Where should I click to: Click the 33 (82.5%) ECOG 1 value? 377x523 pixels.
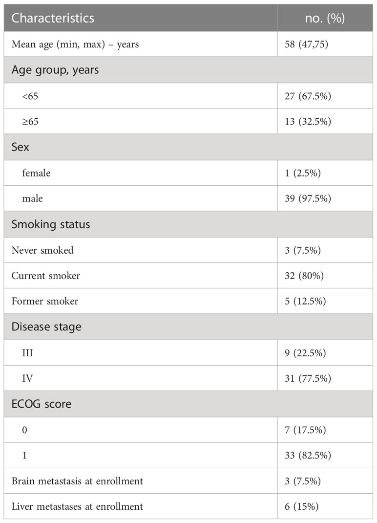coord(308,456)
